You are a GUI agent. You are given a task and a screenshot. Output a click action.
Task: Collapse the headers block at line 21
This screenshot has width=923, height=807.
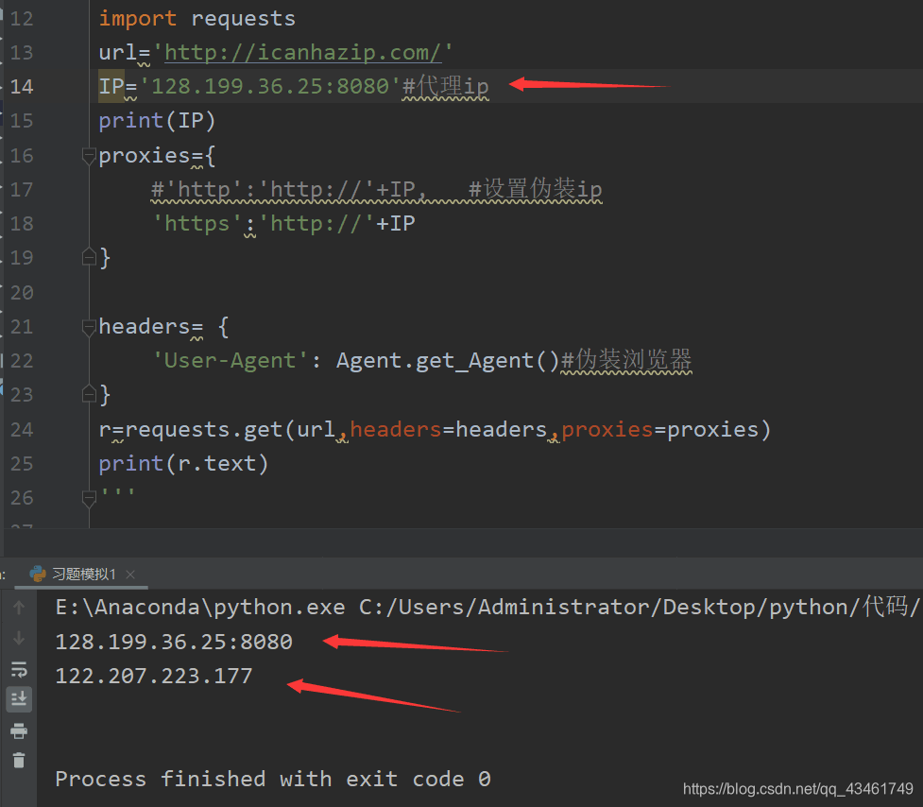point(88,328)
